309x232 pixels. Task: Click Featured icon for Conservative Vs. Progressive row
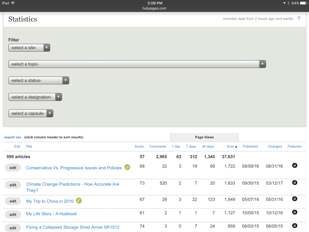(x=294, y=166)
